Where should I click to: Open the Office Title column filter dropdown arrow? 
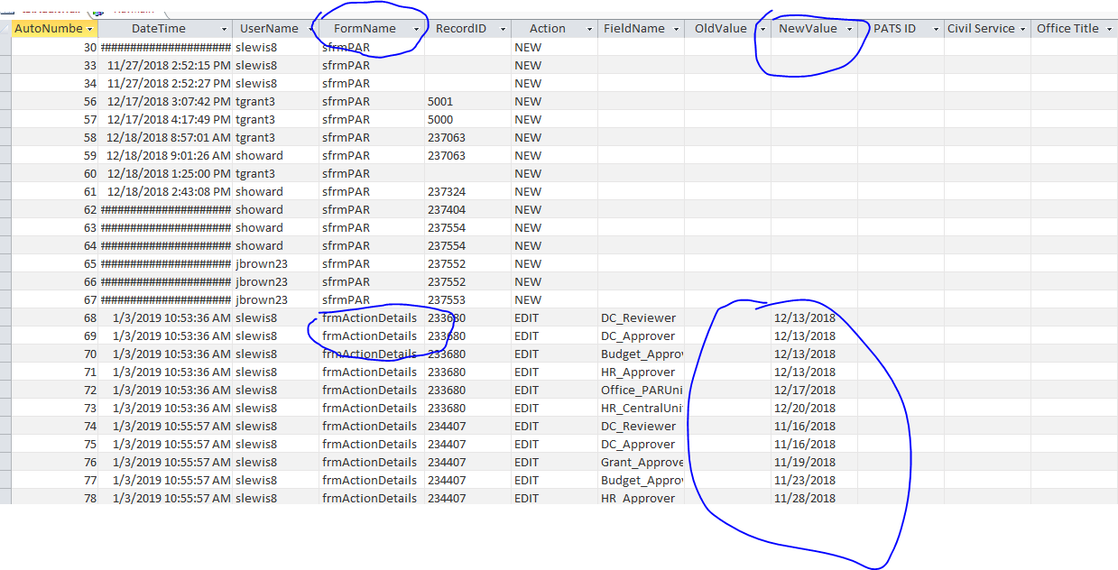pos(1110,29)
